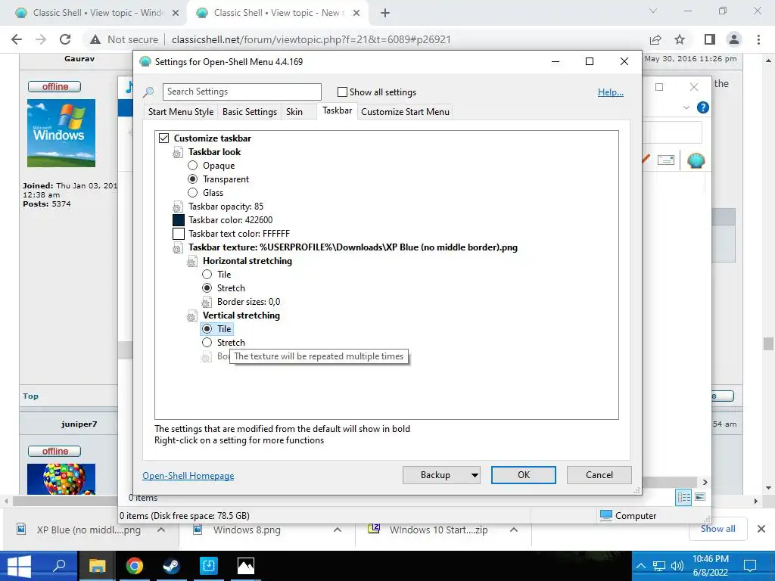Image resolution: width=775 pixels, height=581 pixels.
Task: Confirm settings with OK button
Action: (x=524, y=475)
